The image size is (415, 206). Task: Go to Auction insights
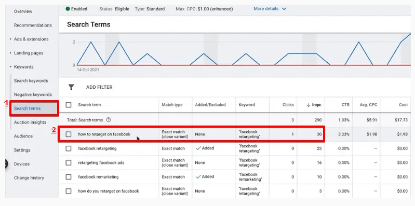30,122
